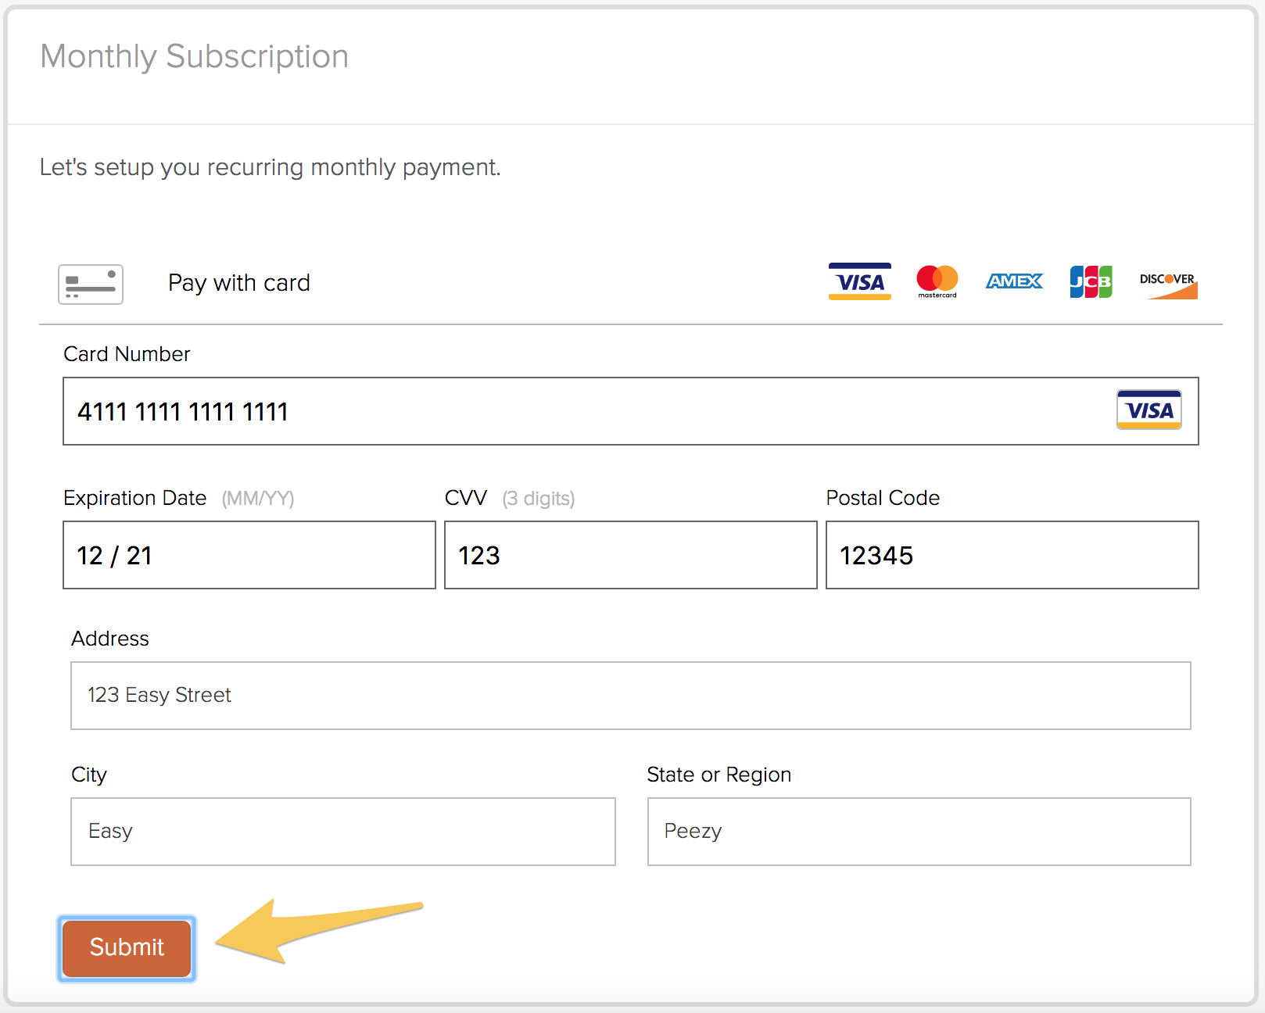
Task: Select the Expiration Date field
Action: point(249,555)
